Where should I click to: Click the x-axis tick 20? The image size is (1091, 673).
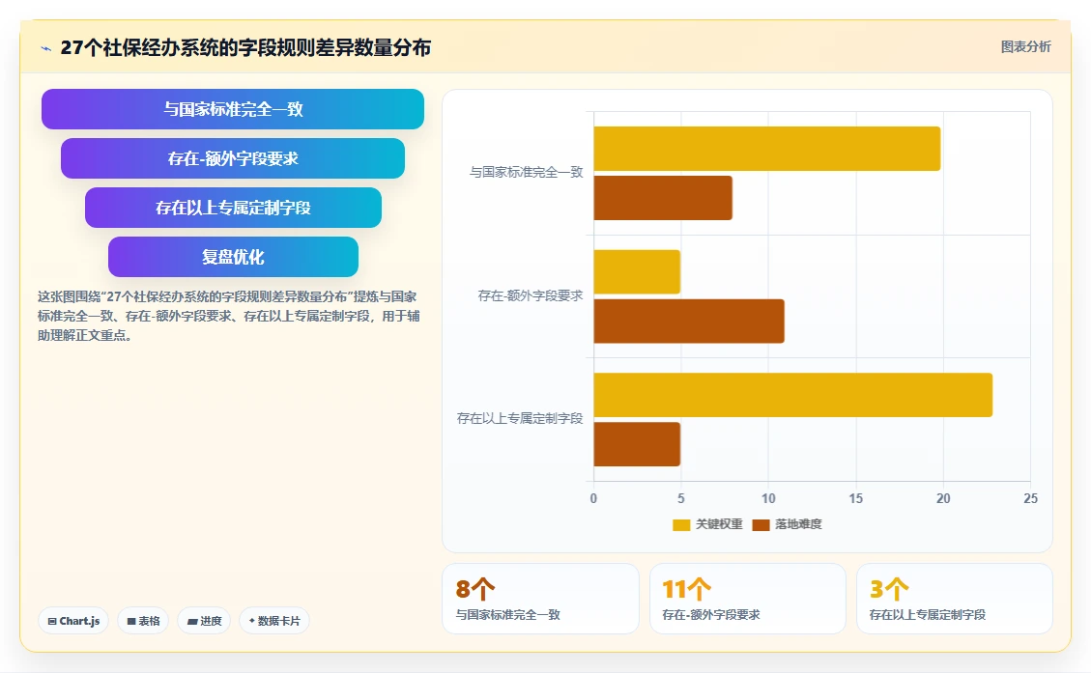pyautogui.click(x=943, y=498)
